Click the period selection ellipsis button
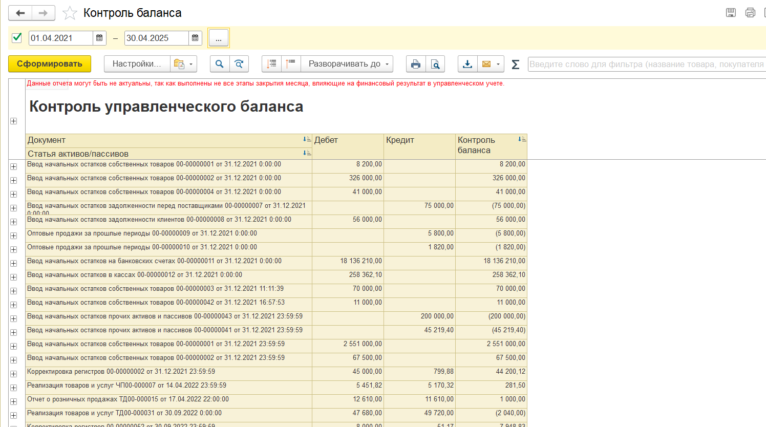The image size is (766, 427). [219, 38]
